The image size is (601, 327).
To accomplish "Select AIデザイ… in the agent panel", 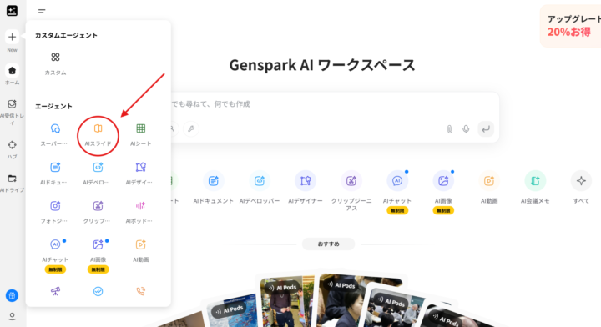I will pos(140,174).
